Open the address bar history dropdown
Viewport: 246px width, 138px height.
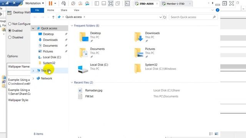point(161,17)
